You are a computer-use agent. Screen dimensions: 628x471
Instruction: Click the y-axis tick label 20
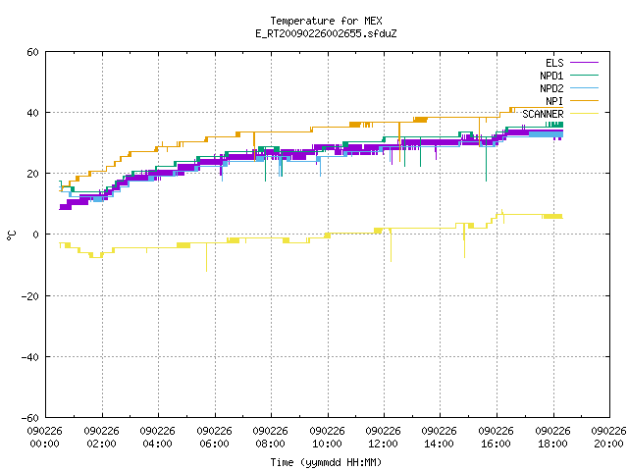pyautogui.click(x=32, y=174)
